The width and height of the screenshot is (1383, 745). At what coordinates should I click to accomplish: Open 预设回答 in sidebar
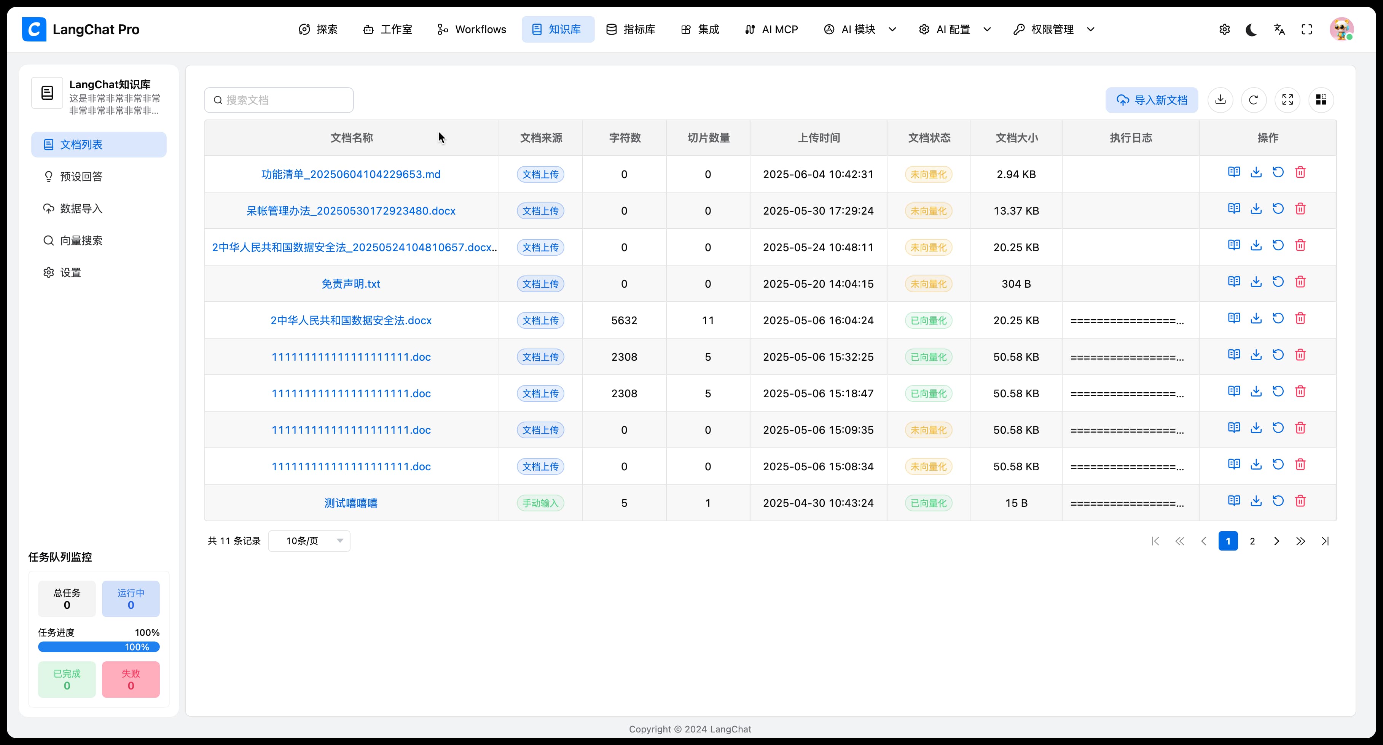click(x=99, y=177)
